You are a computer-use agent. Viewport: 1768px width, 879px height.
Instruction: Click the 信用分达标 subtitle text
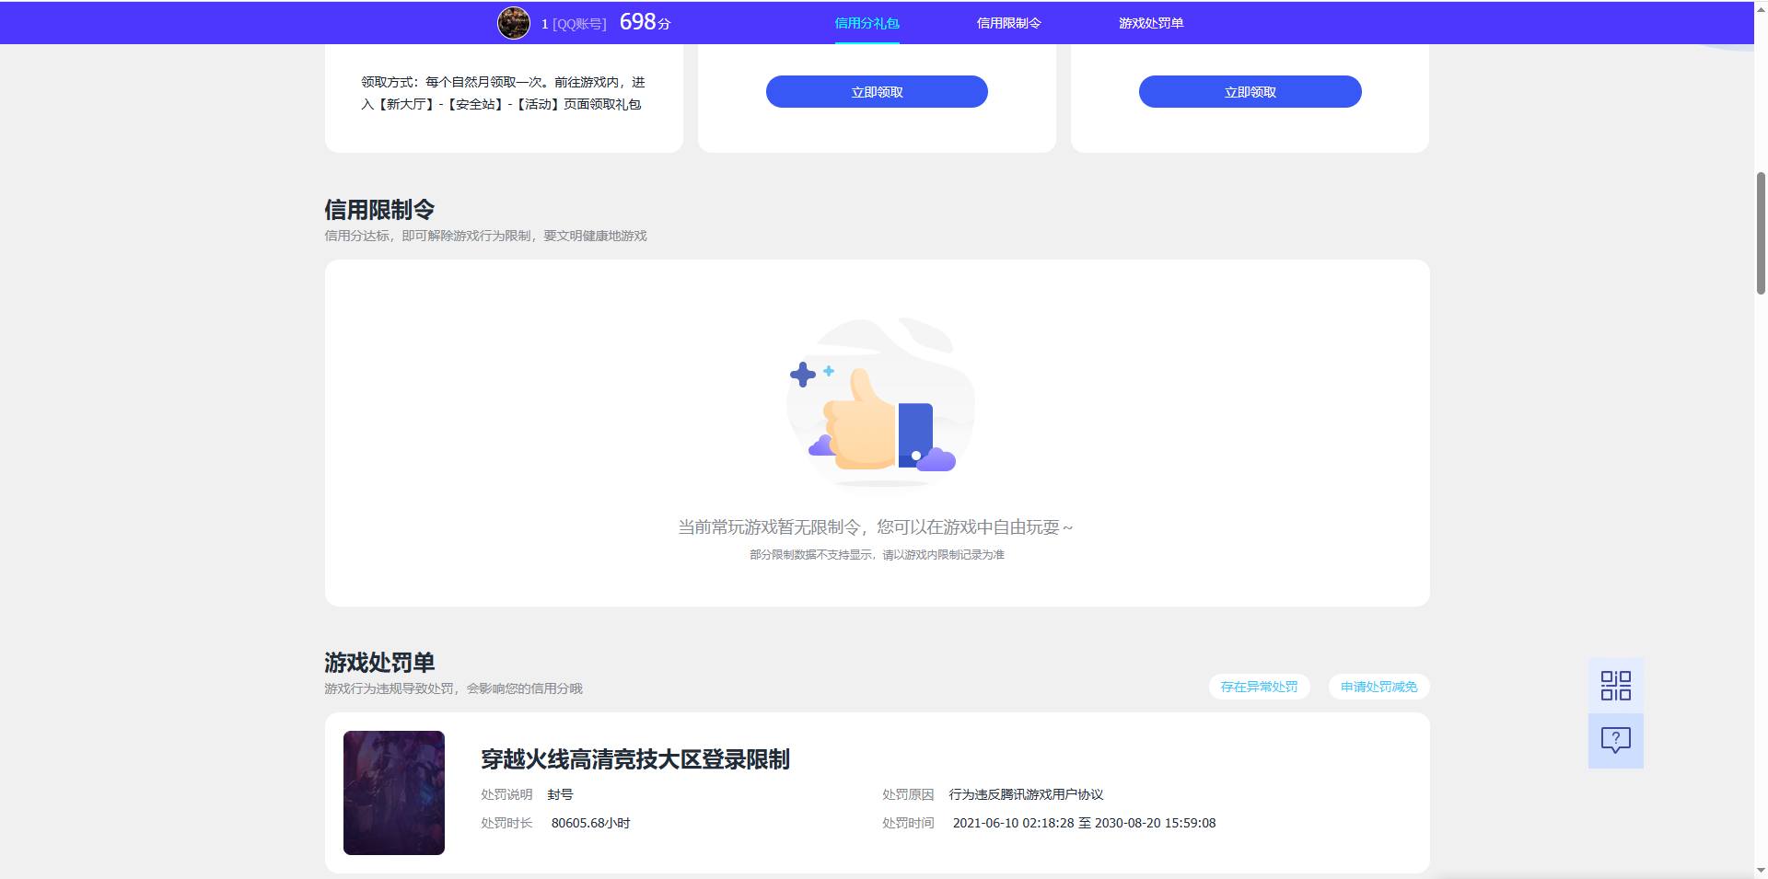point(485,236)
